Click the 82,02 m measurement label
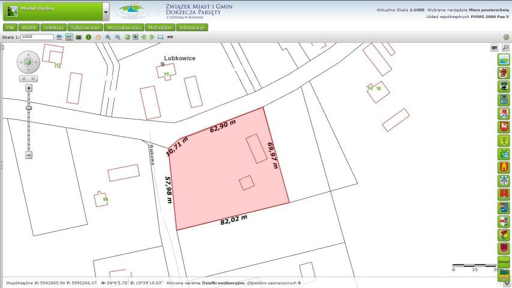The width and height of the screenshot is (512, 288). 233,220
